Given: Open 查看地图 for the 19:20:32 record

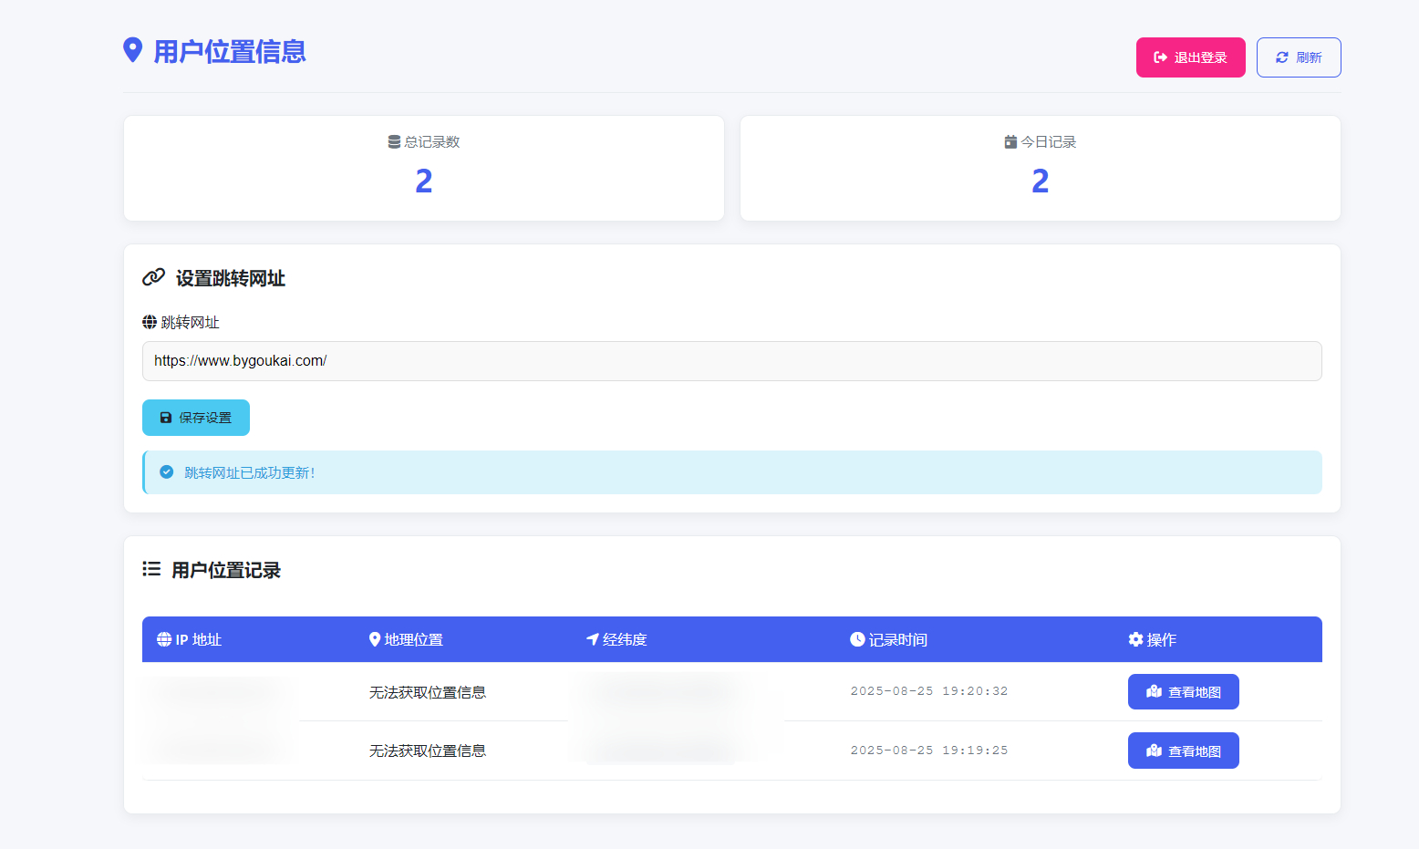Looking at the screenshot, I should (1183, 692).
